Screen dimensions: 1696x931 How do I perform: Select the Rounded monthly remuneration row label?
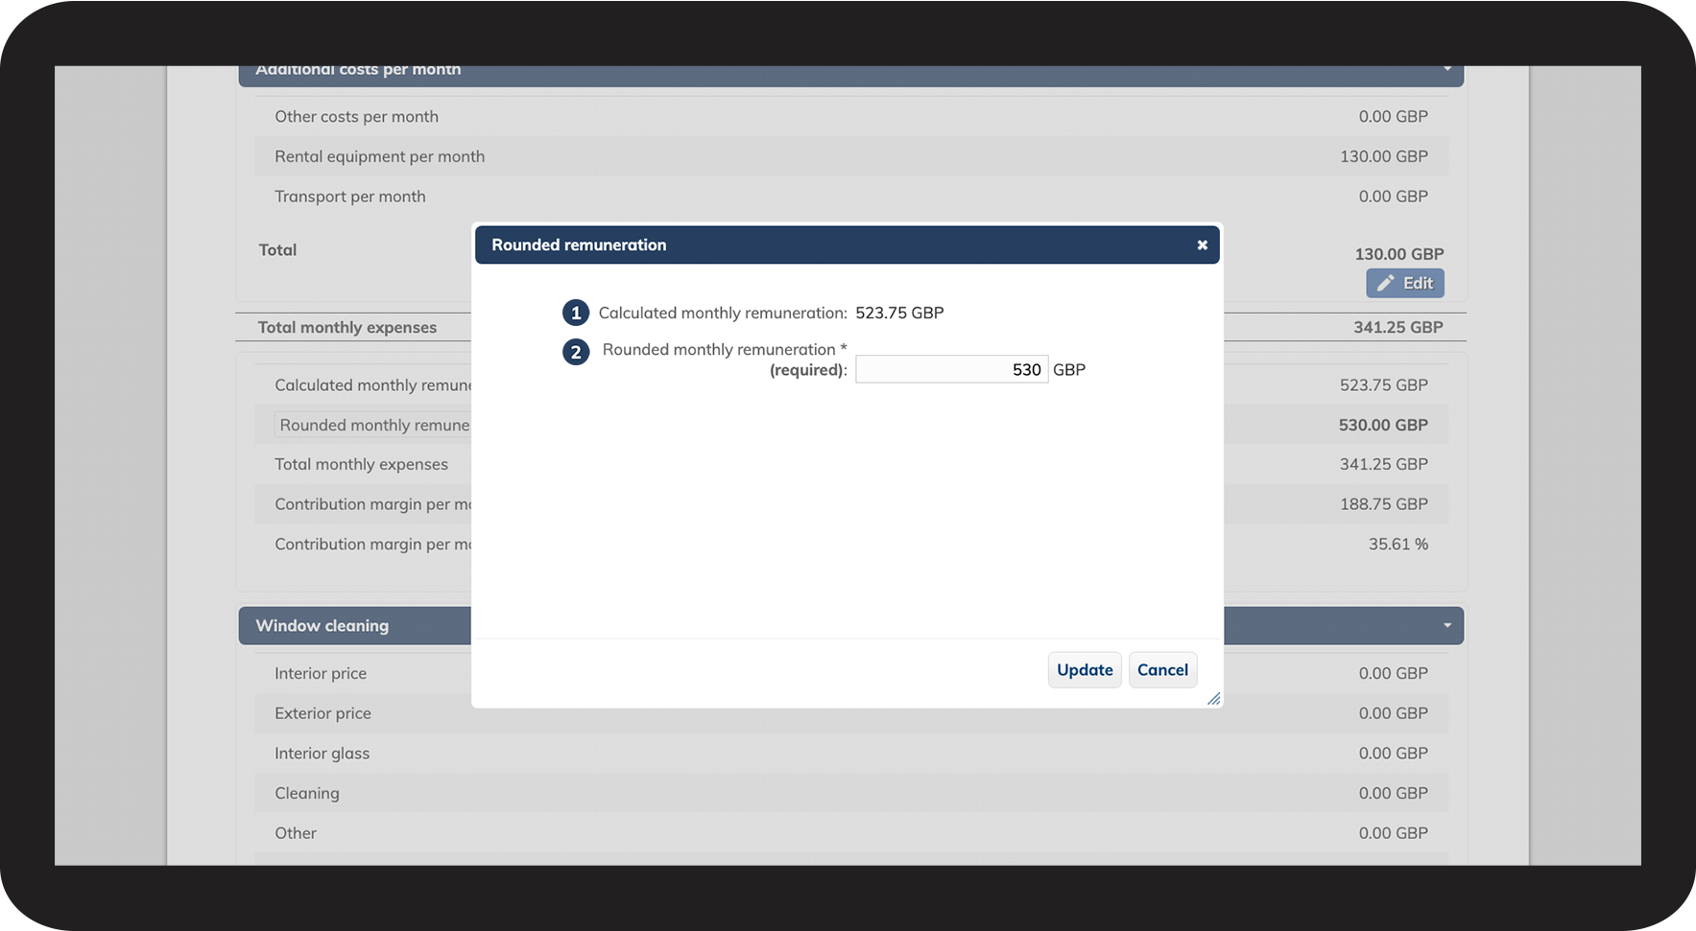click(374, 425)
